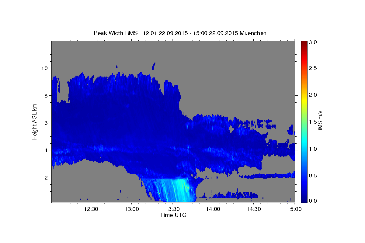Click the colorbar value 1.0
The height and width of the screenshot is (243, 365).
point(313,149)
